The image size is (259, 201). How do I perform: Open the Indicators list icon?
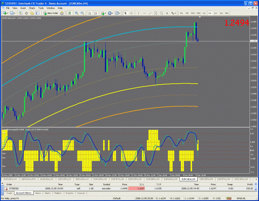pyautogui.click(x=103, y=13)
